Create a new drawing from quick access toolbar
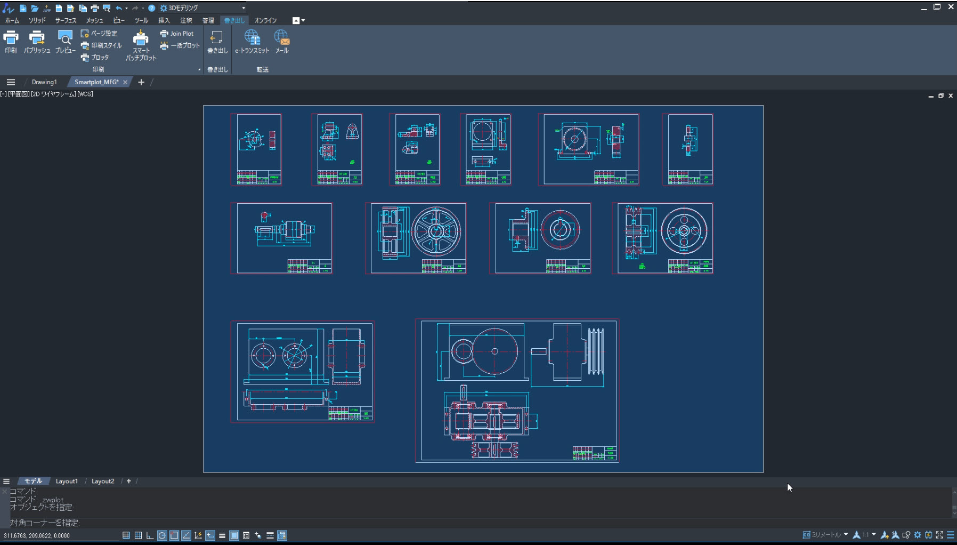The width and height of the screenshot is (957, 545). click(23, 8)
